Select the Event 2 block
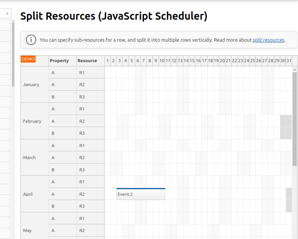This screenshot has width=298, height=239. click(x=141, y=194)
